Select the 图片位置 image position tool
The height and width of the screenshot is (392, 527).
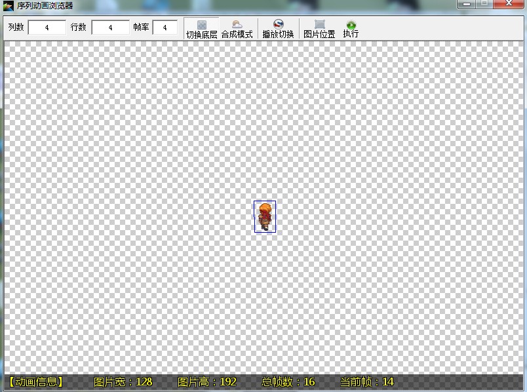tap(319, 29)
